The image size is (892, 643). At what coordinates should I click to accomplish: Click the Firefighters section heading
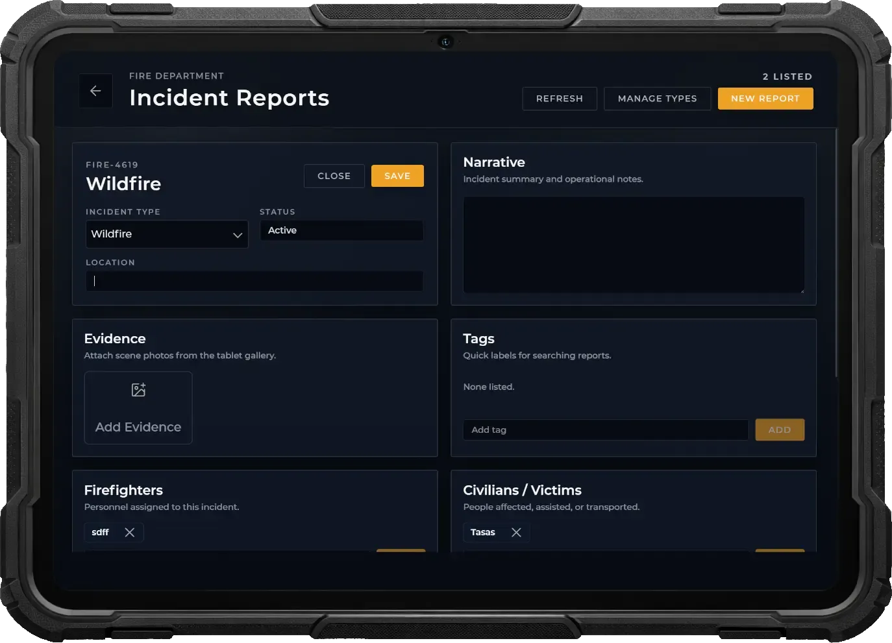tap(123, 490)
